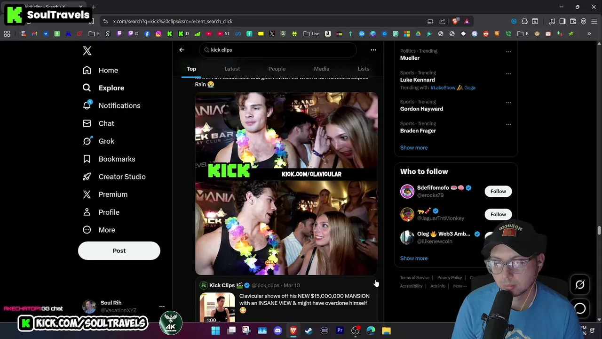Open the More menu in the sidebar
This screenshot has width=602, height=339.
point(99,230)
